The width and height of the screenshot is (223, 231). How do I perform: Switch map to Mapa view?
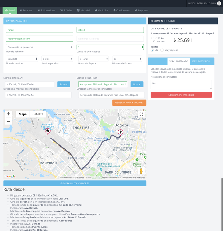(23, 114)
